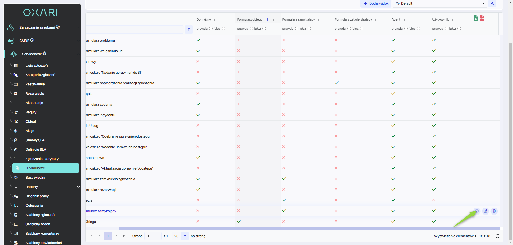Screen dimensions: 513x245
Task: Select fałsz filter for Agent column
Action: [418, 29]
